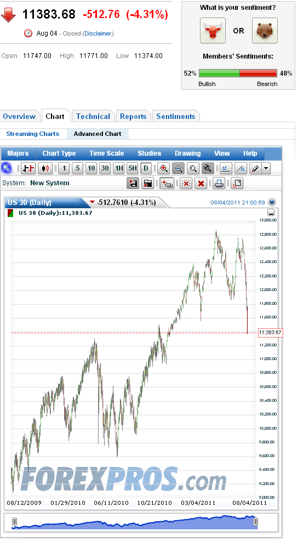Toggle the 1H timeframe button
This screenshot has width=298, height=542.
pyautogui.click(x=119, y=168)
